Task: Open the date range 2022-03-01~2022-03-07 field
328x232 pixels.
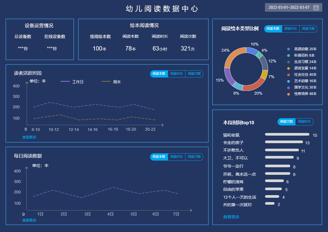Action: [x=289, y=8]
